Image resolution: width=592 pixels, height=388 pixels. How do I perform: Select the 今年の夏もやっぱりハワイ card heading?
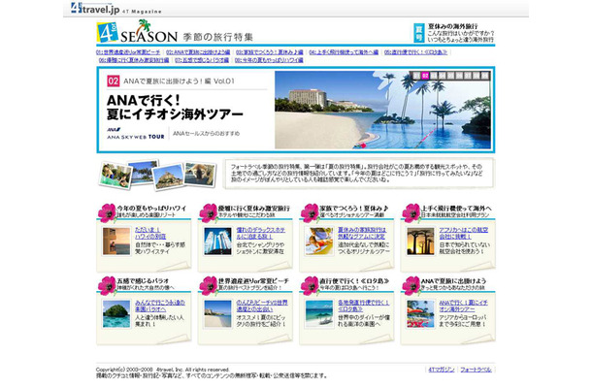pyautogui.click(x=151, y=209)
